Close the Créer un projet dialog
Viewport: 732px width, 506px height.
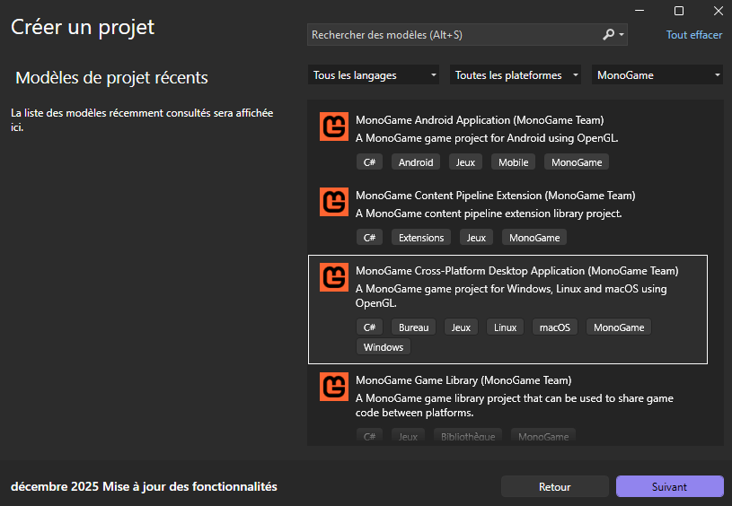point(719,11)
